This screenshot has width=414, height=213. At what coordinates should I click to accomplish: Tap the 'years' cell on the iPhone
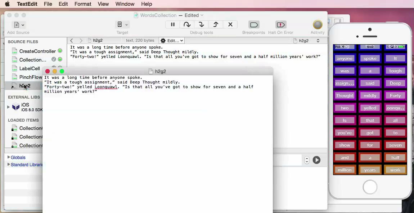tap(370, 170)
